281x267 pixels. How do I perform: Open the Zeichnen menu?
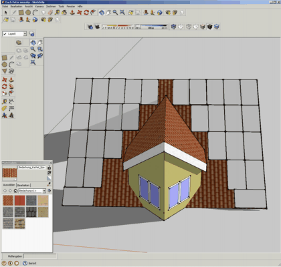coord(51,7)
